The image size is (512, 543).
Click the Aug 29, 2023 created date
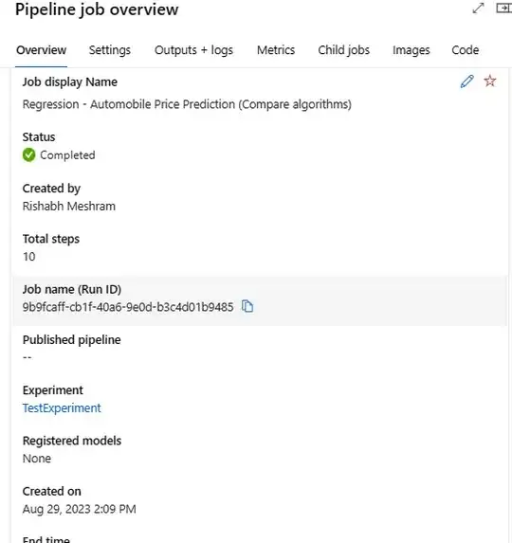[x=80, y=509]
